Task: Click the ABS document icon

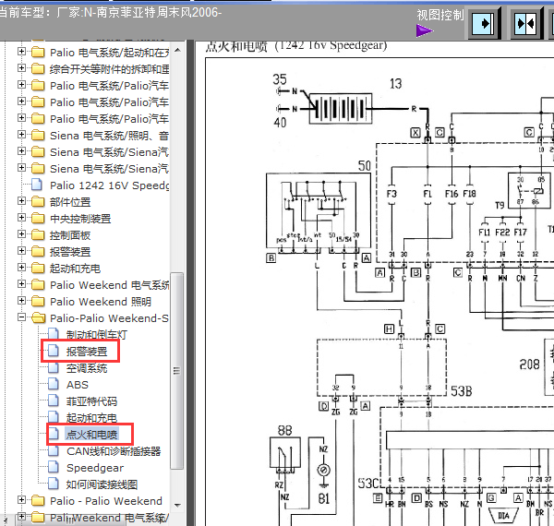Action: coord(54,385)
